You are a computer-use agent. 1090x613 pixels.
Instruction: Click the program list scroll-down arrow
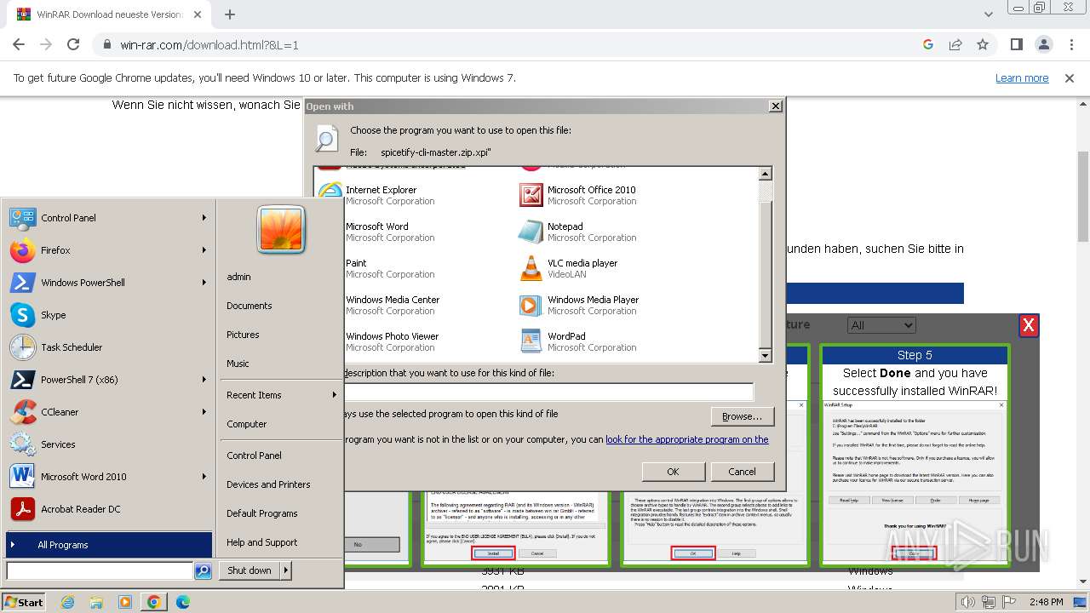(x=765, y=356)
